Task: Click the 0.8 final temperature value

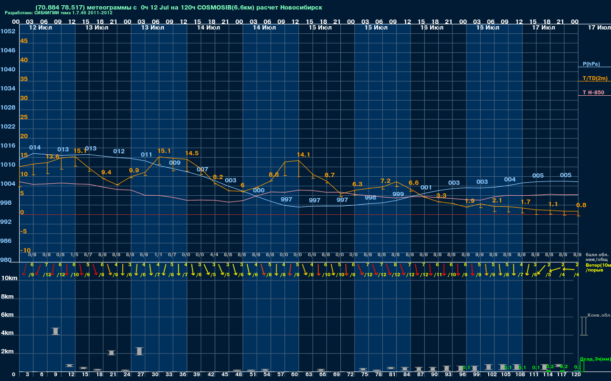Action: click(581, 205)
